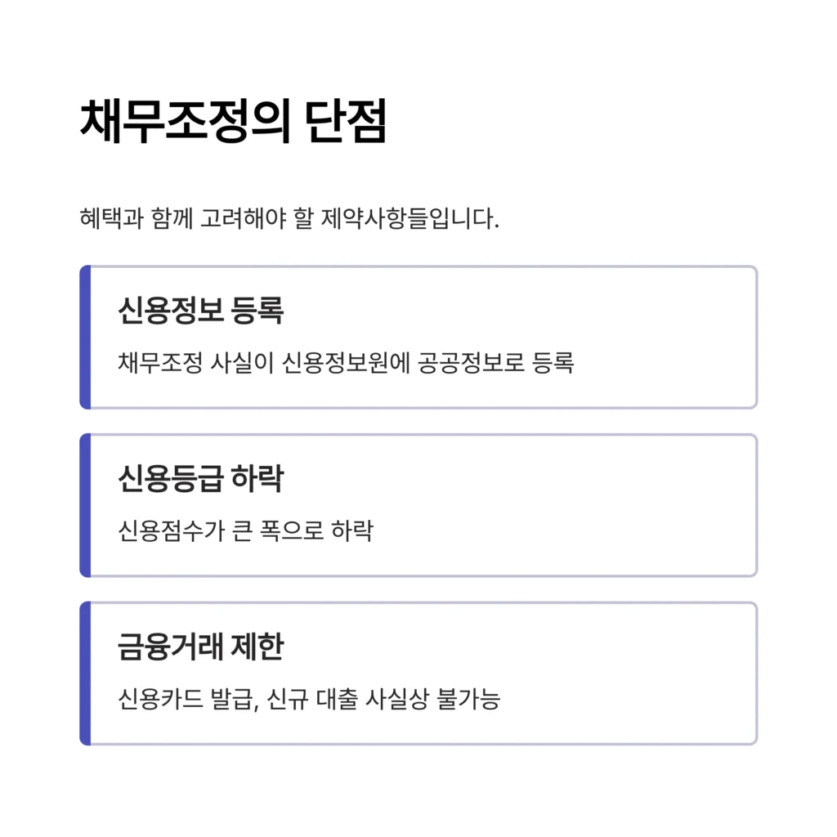Click empty right area of 신용정보 등록 card

click(670, 337)
